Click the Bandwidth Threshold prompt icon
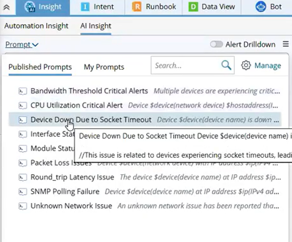292x242 pixels. coord(22,91)
